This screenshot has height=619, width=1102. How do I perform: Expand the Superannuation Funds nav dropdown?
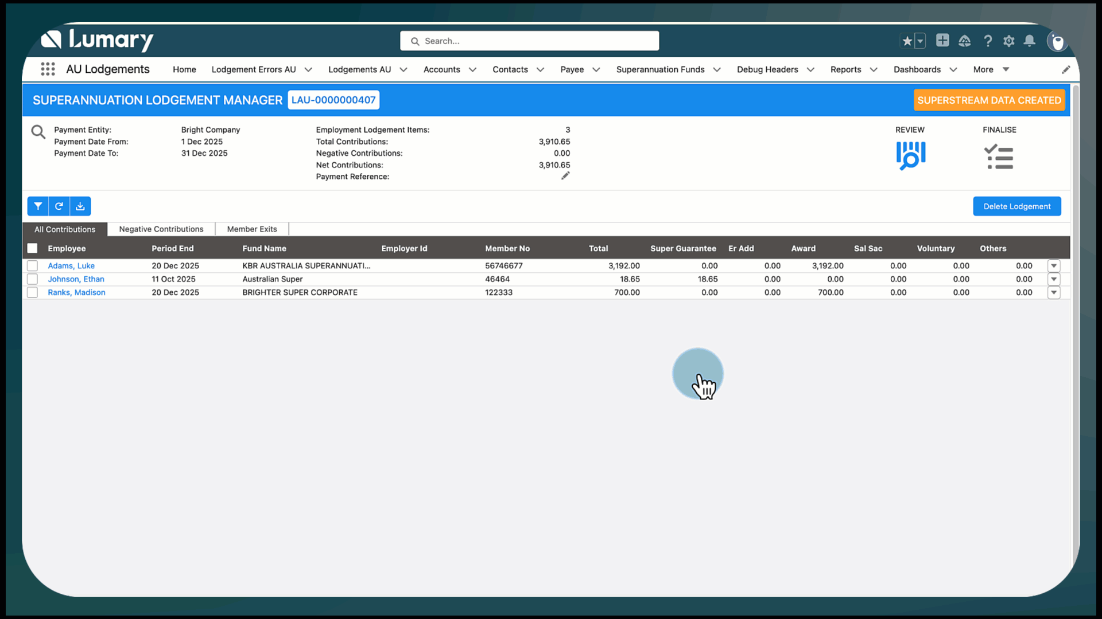pos(717,69)
